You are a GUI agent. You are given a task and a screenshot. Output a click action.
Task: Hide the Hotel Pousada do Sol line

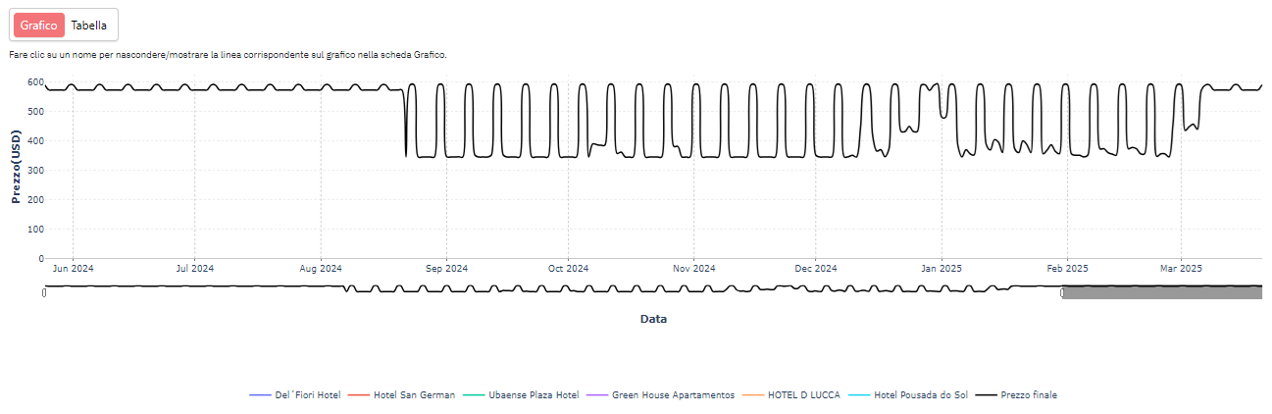pyautogui.click(x=921, y=395)
